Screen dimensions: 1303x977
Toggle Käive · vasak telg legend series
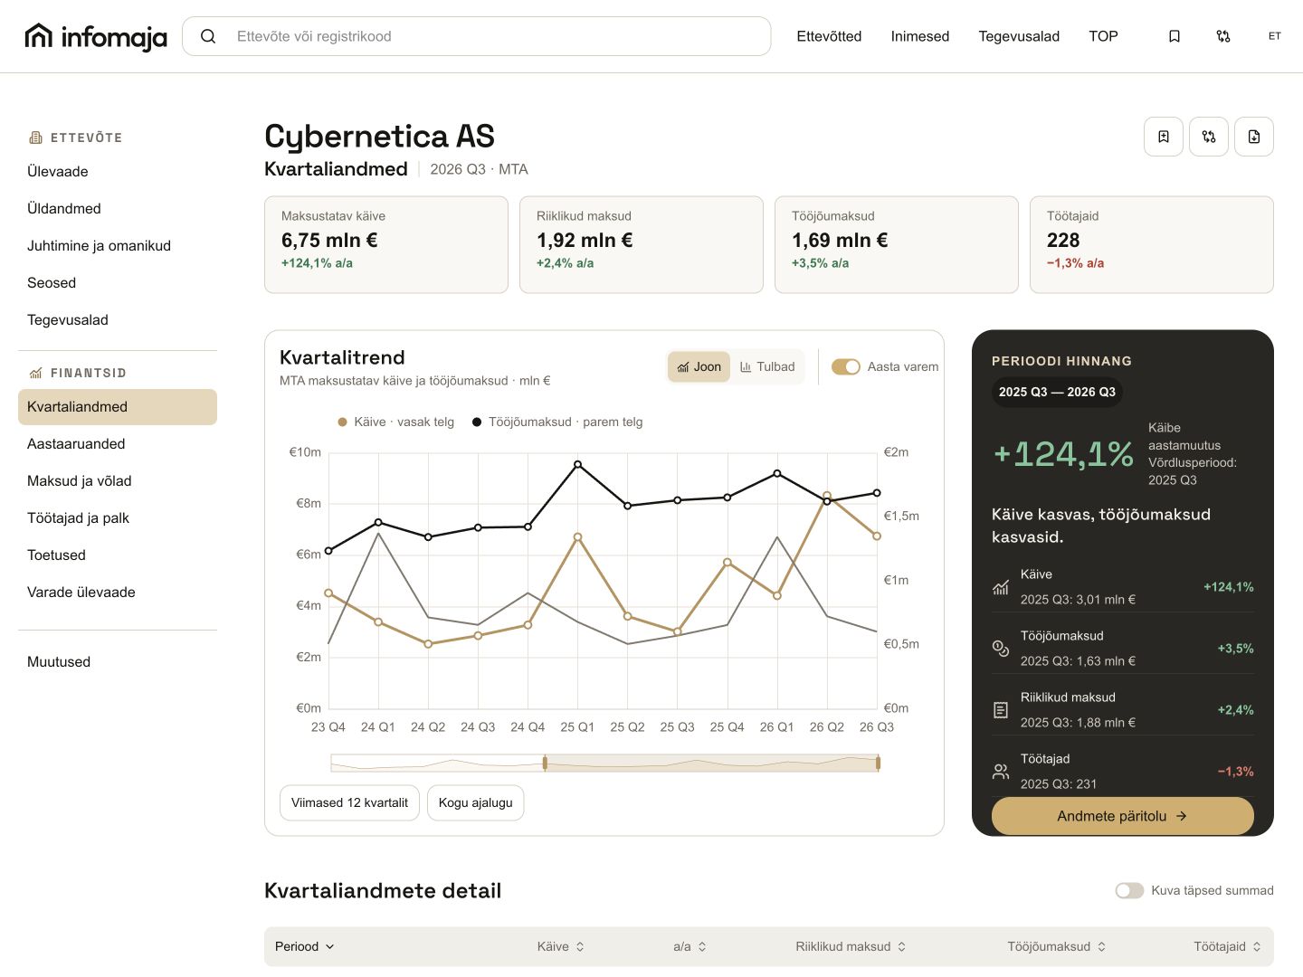click(395, 422)
